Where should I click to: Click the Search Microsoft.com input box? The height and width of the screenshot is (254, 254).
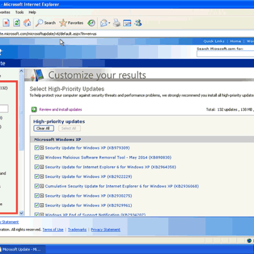(225, 54)
